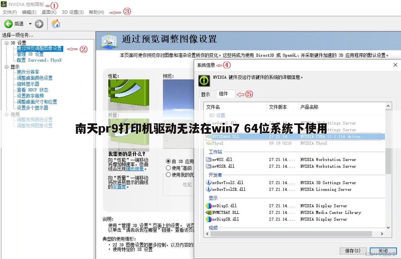Click the Forward arrow toolbar icon

pyautogui.click(x=39, y=24)
